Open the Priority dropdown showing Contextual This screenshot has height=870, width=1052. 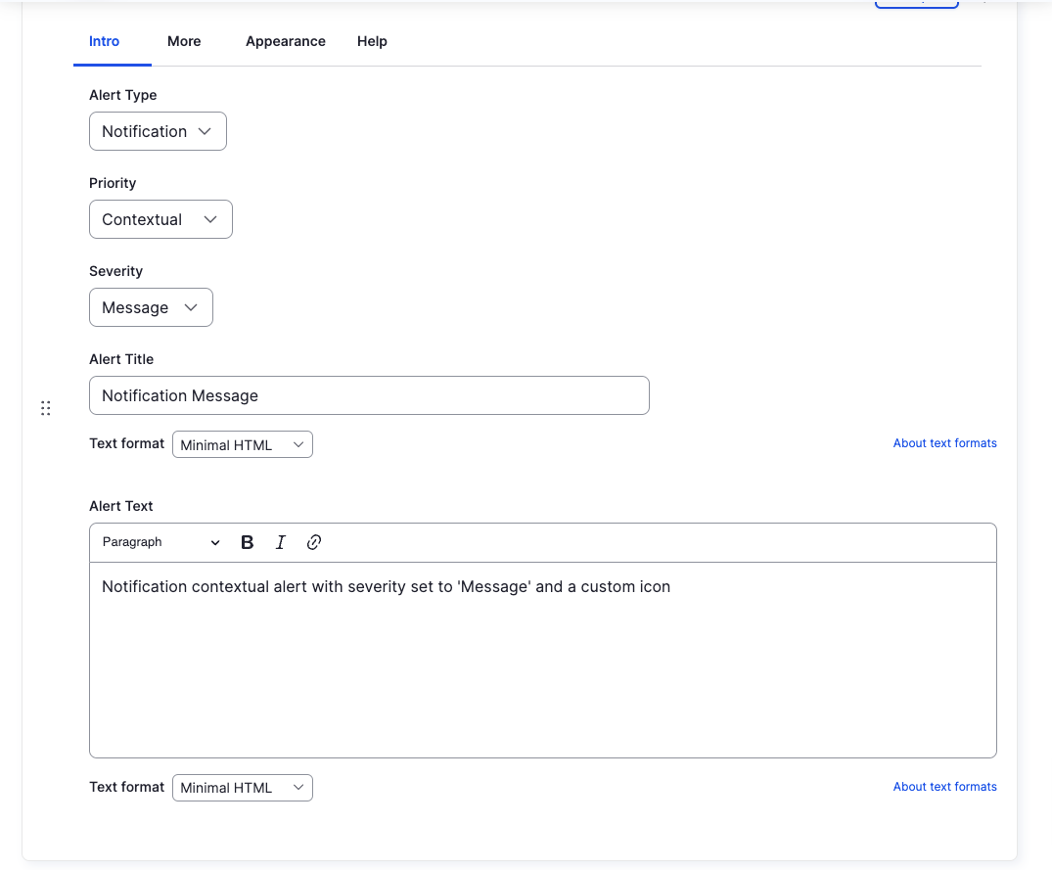click(x=160, y=218)
